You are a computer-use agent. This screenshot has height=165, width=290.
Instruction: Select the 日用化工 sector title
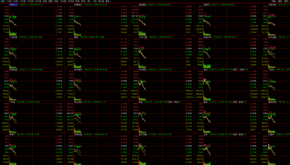coord(13,5)
